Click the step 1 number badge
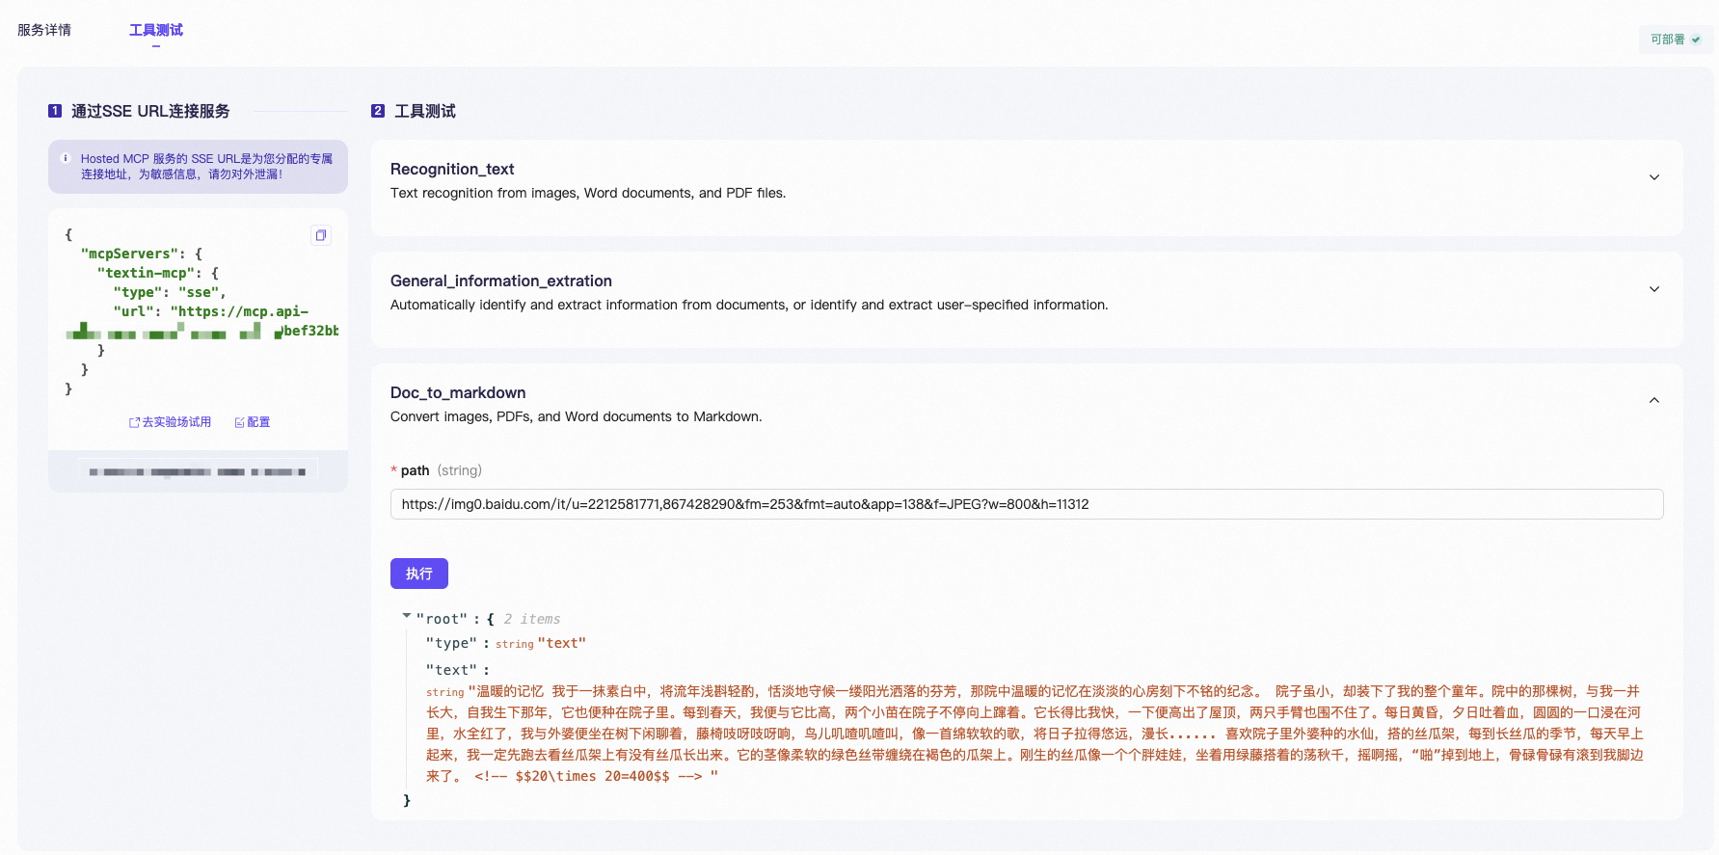 pos(55,111)
